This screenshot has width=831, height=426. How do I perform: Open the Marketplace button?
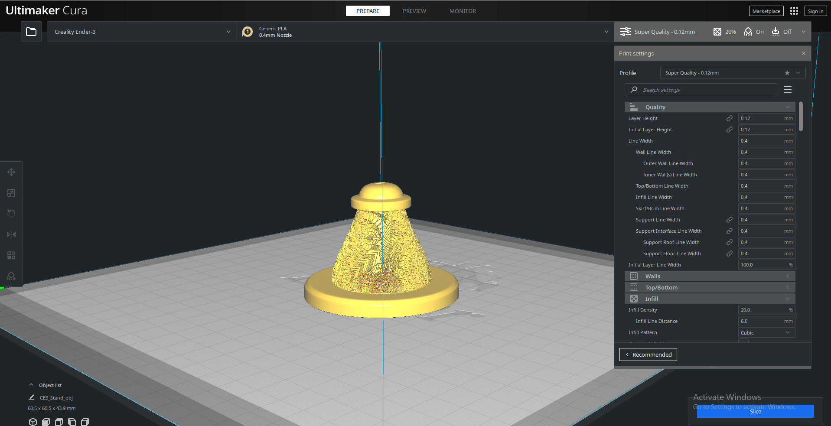(x=766, y=11)
